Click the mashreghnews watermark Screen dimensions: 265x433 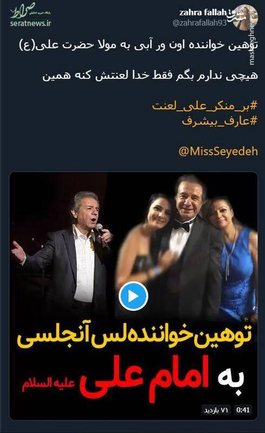click(251, 36)
